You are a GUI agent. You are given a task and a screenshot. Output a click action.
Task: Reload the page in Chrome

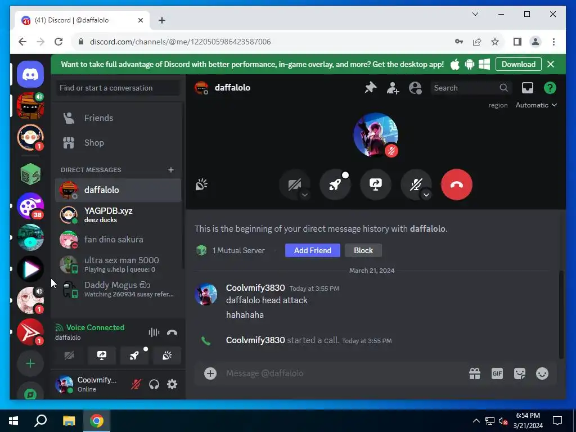pyautogui.click(x=58, y=42)
